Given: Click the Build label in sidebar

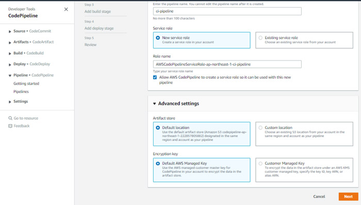Looking at the screenshot, I should pyautogui.click(x=18, y=53).
